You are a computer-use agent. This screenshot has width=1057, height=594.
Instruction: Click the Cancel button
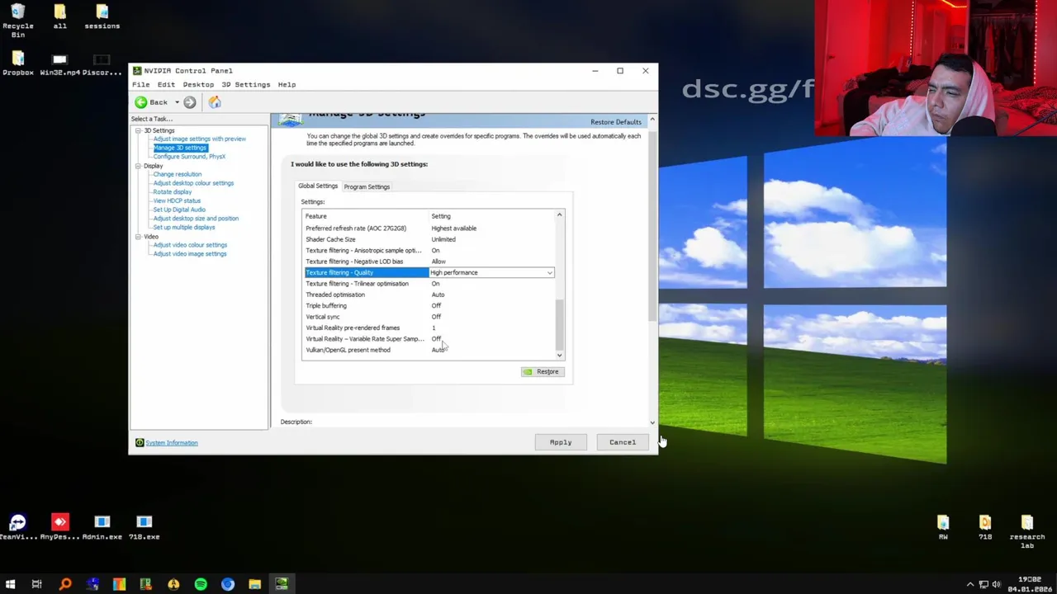pyautogui.click(x=623, y=442)
